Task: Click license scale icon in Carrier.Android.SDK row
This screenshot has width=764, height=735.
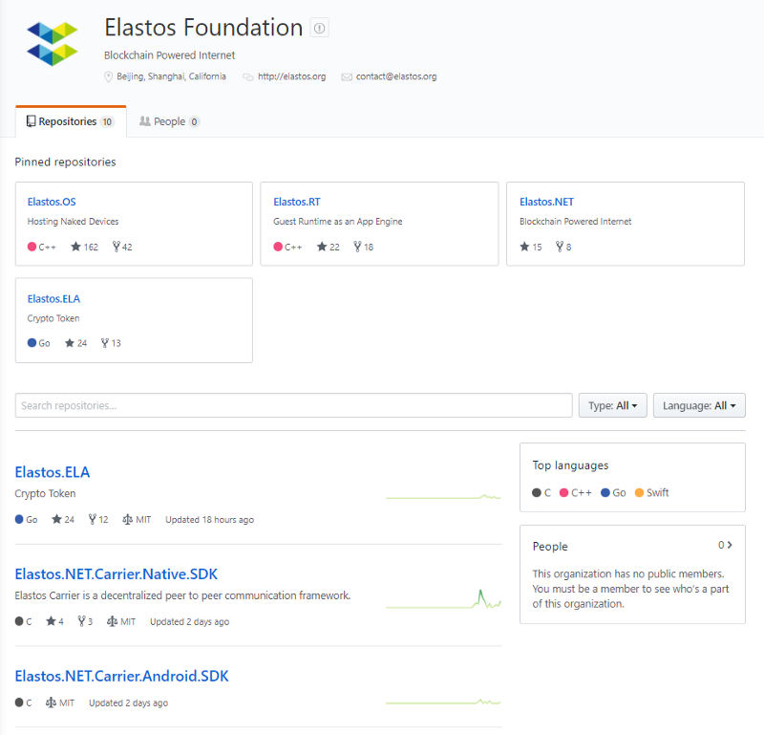Action: pos(51,703)
